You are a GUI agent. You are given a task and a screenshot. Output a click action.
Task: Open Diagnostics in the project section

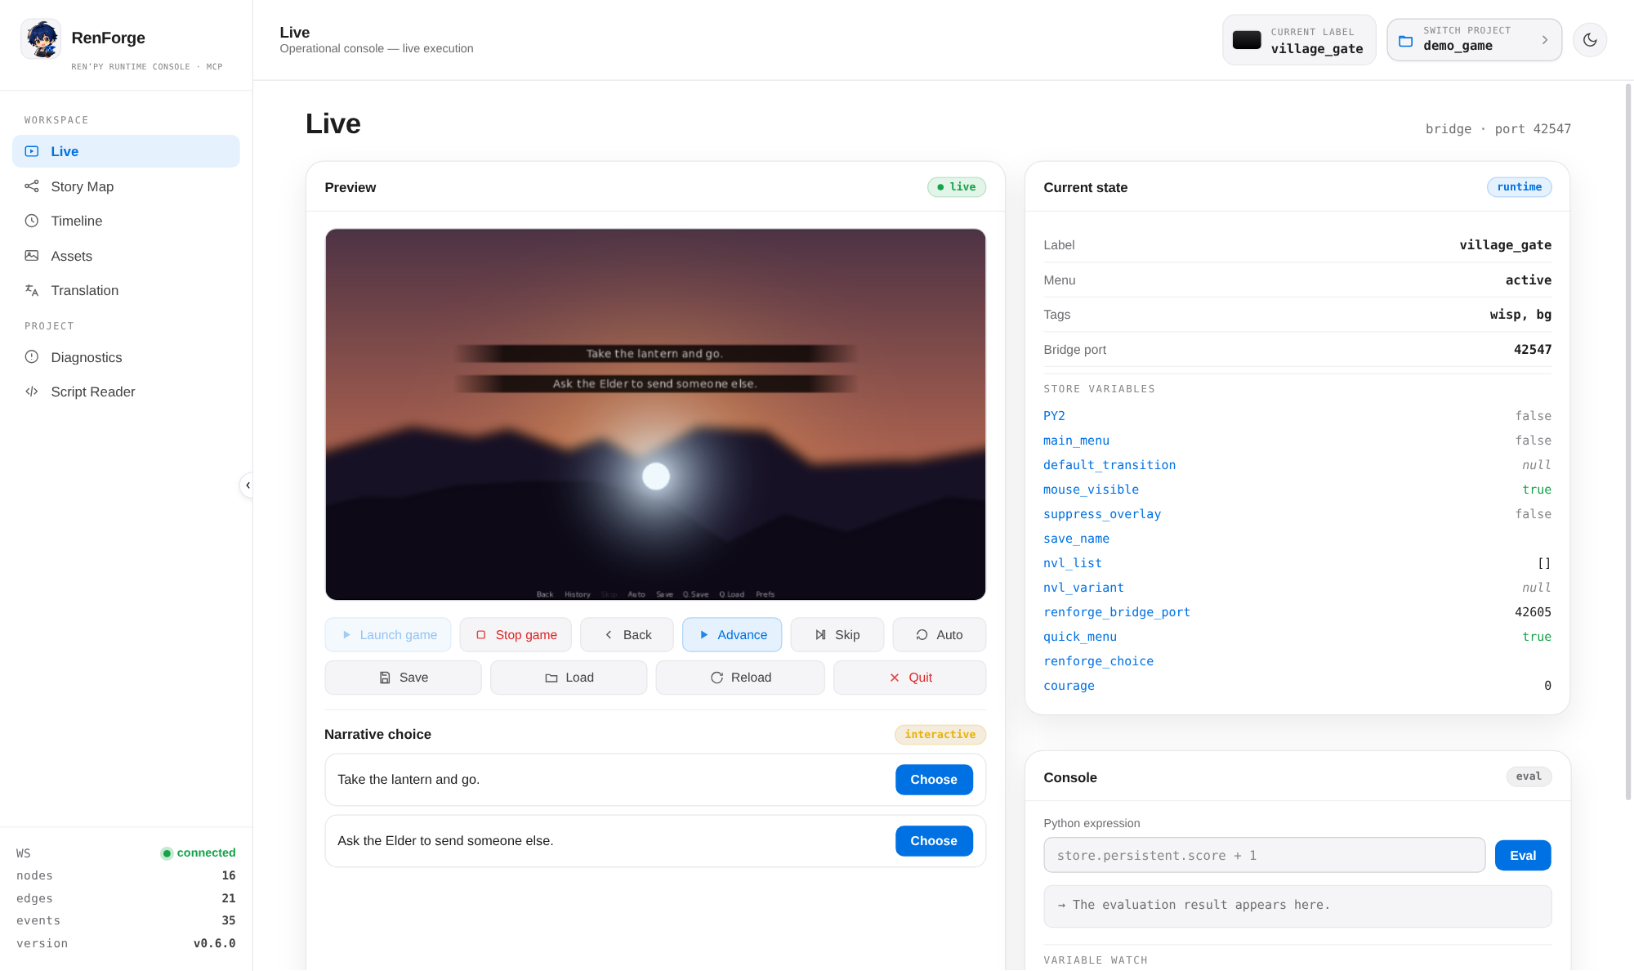[x=126, y=357]
